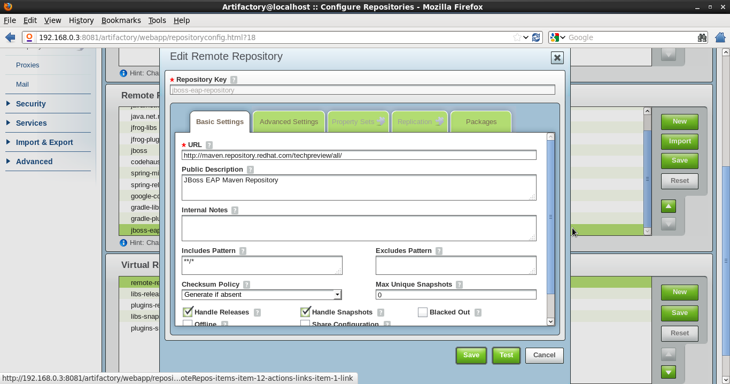Show help for Max Unique Snapshots

coord(459,285)
